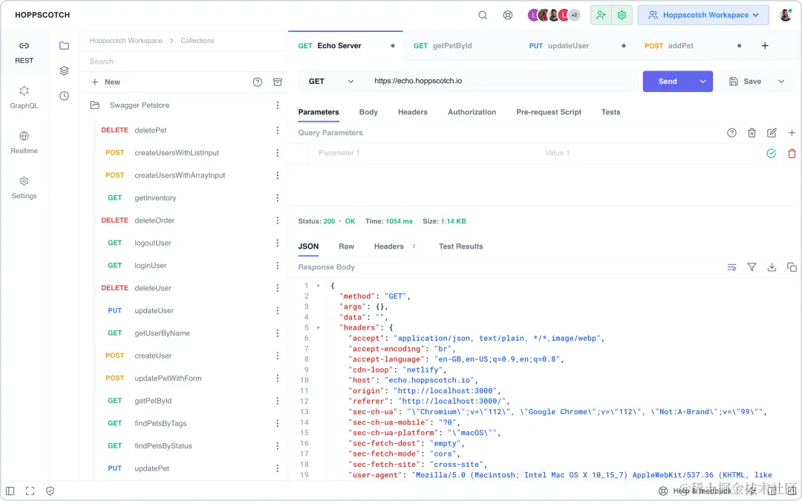802x501 pixels.
Task: Open the Environments layers icon
Action: (x=64, y=71)
